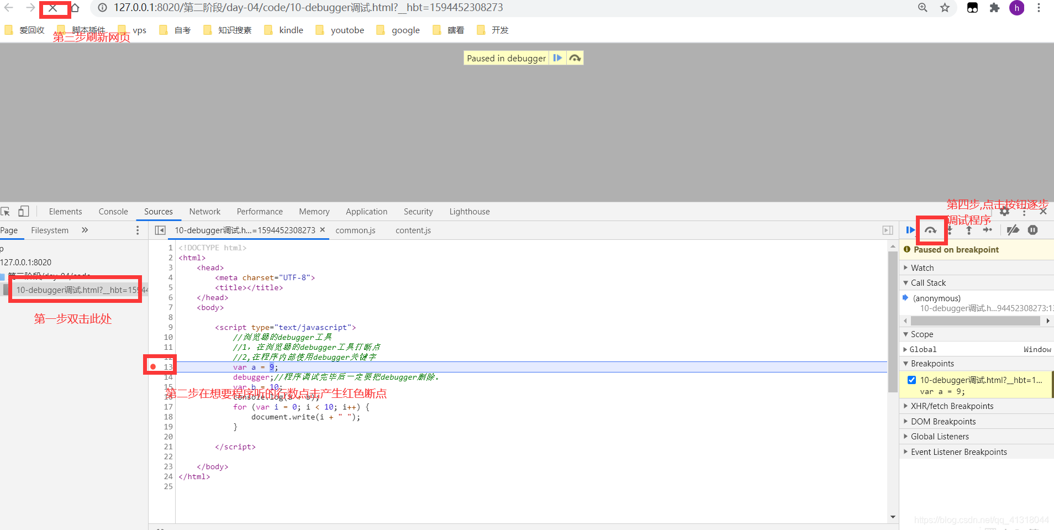Stop page loading in browser toolbar
The image size is (1054, 530).
point(52,8)
